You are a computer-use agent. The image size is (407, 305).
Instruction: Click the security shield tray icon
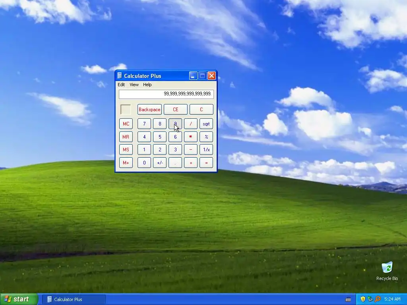[x=363, y=299]
